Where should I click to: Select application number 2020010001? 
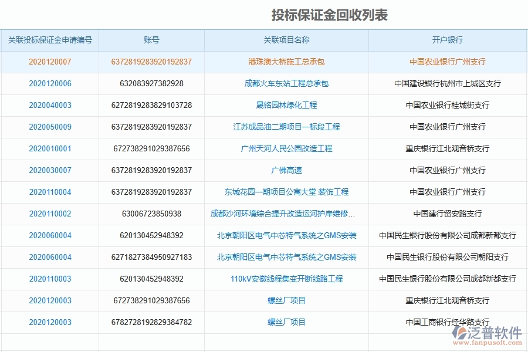click(50, 148)
